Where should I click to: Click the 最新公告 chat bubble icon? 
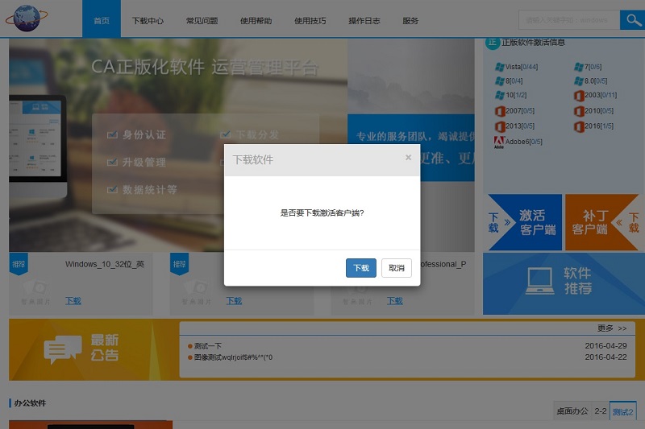coord(63,349)
